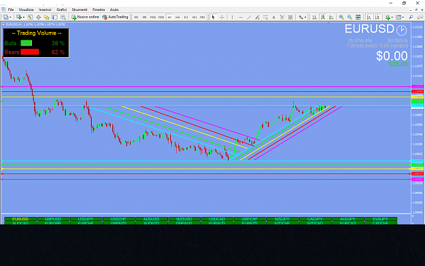Switch to M1 timeframe
Image resolution: width=425 pixels, height=266 pixels.
136,17
